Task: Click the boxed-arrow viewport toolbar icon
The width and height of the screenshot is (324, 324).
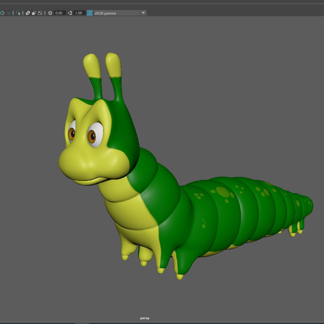Action: coord(40,13)
